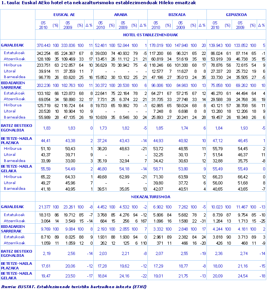Image resolution: width=267 pixels, height=290 pixels.
Task: Select the ARABA column group header
Action: click(120, 14)
